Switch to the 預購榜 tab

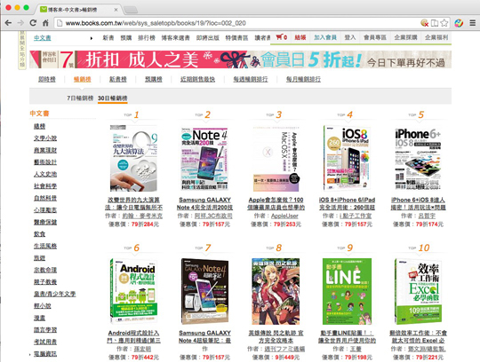(x=154, y=79)
